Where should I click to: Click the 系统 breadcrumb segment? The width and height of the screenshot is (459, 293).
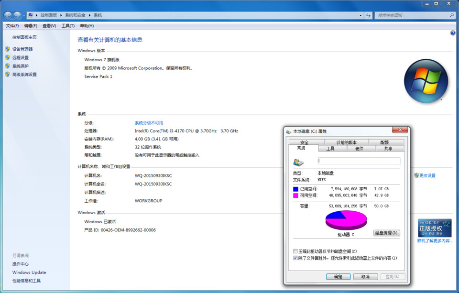[98, 15]
